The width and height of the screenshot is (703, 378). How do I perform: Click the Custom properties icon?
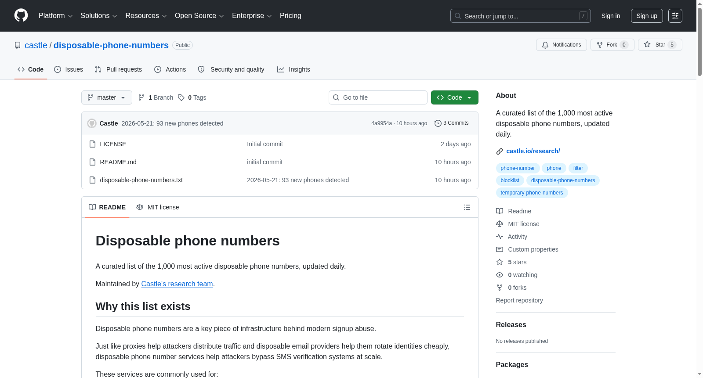coord(500,249)
